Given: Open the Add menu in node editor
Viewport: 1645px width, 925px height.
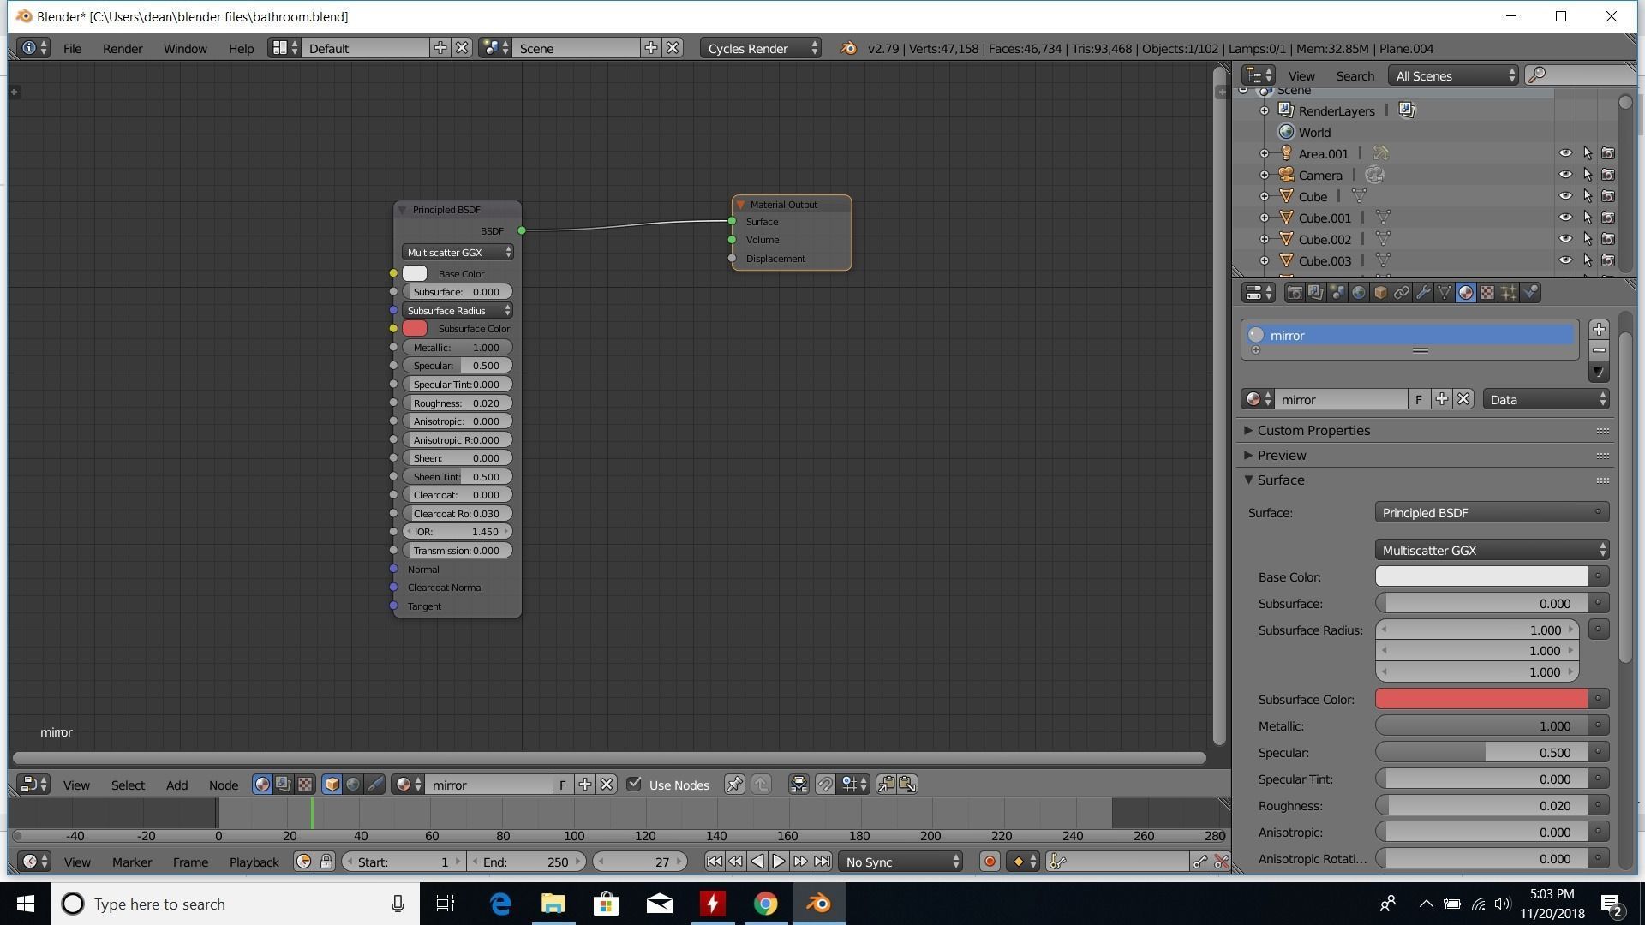Looking at the screenshot, I should pyautogui.click(x=176, y=785).
